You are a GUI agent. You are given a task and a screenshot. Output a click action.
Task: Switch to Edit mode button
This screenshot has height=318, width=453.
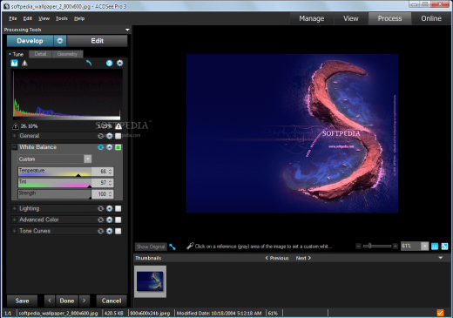[x=98, y=41]
